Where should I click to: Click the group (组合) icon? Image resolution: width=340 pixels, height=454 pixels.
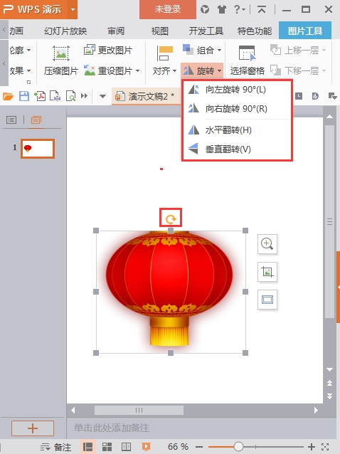[188, 50]
